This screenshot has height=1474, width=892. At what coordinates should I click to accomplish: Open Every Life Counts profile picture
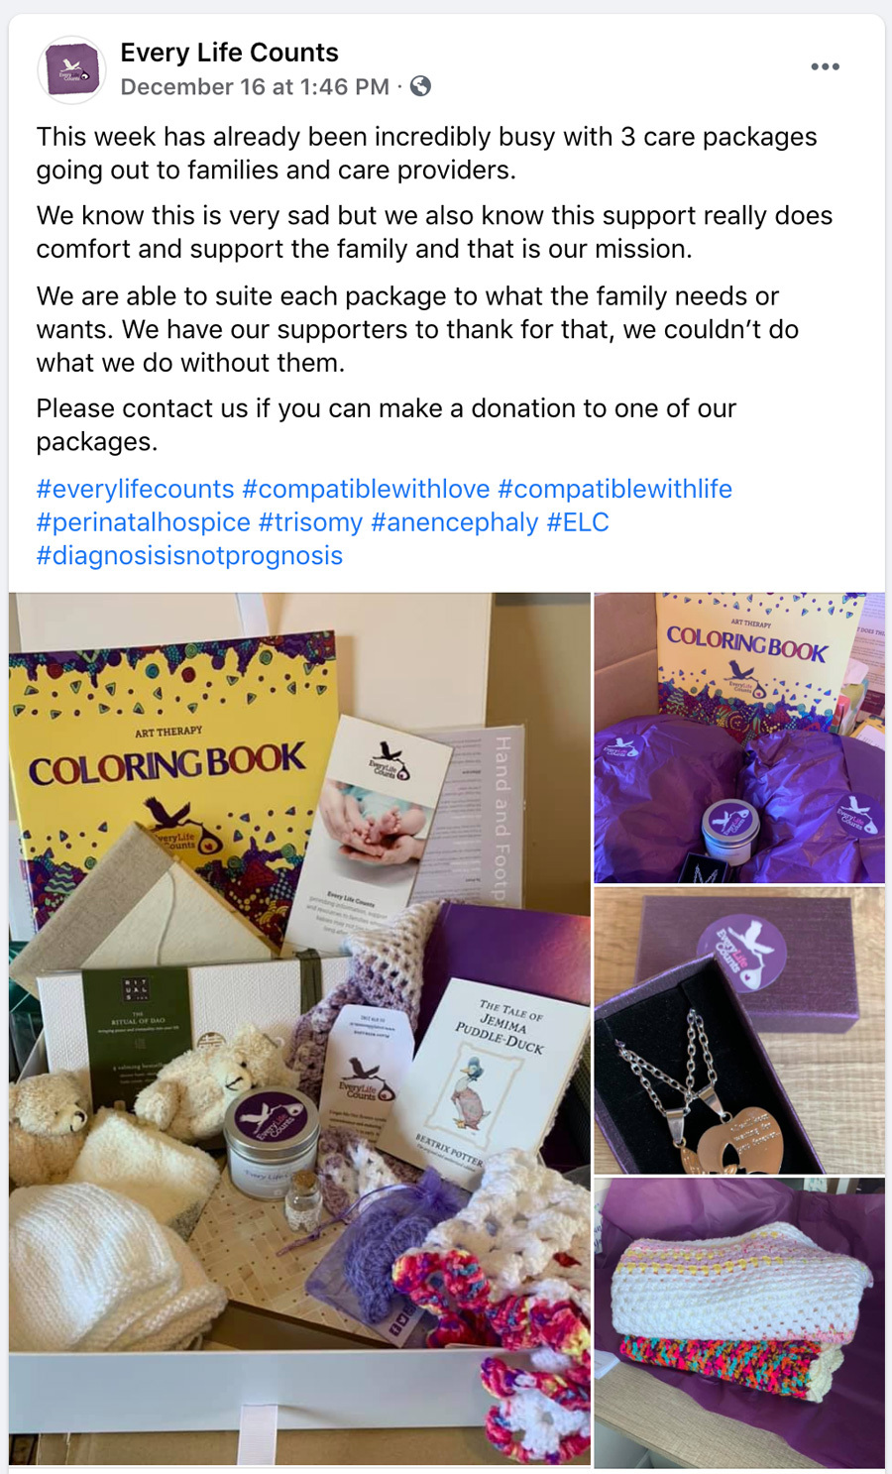tap(71, 69)
